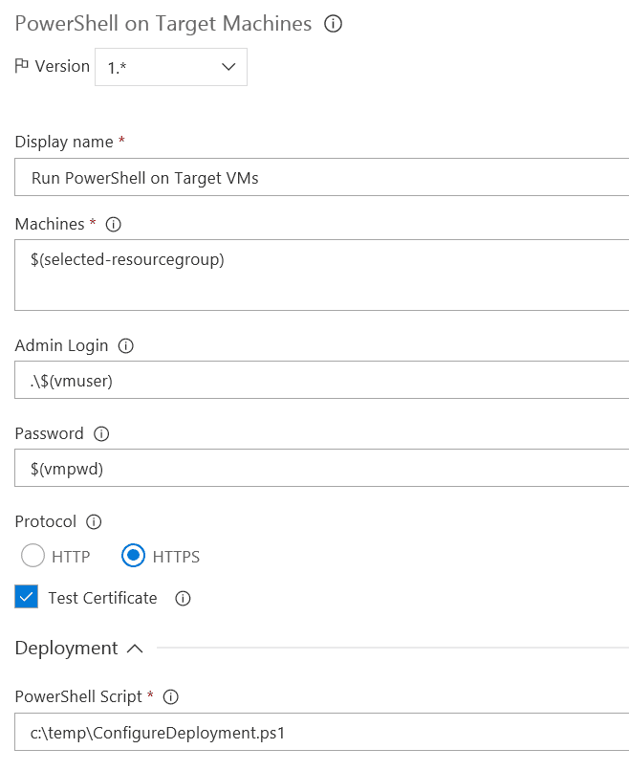Collapse the Deployment section
This screenshot has height=771, width=629.
[135, 649]
